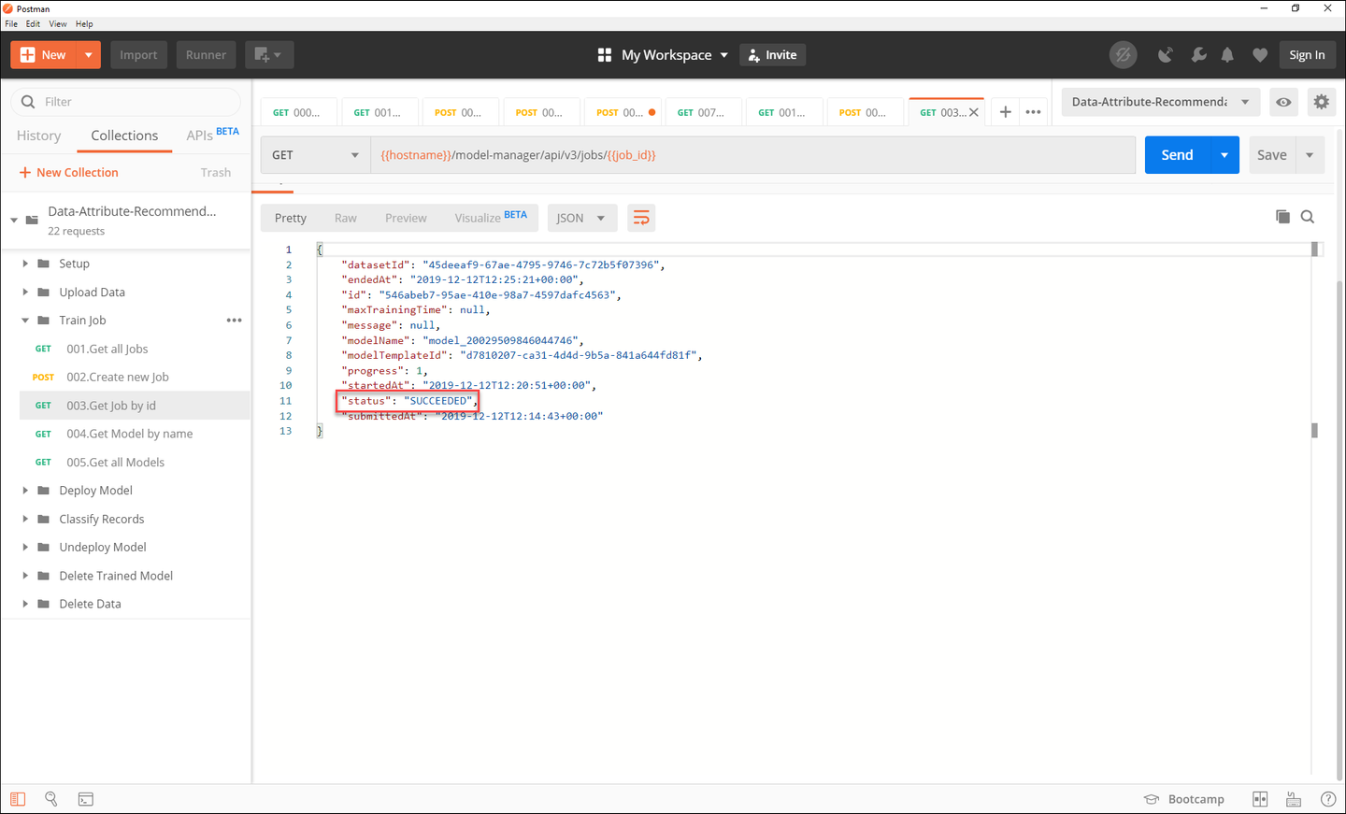This screenshot has width=1346, height=814.
Task: Open the Save dropdown arrow
Action: tap(1310, 155)
